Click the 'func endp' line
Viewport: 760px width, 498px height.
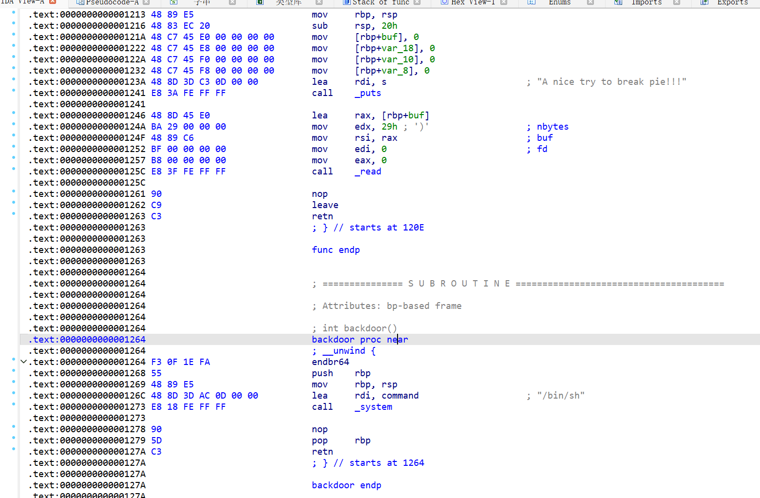point(336,250)
